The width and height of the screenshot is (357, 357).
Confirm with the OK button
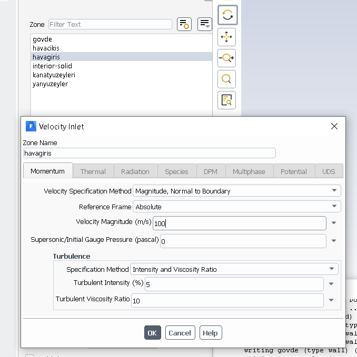point(153,333)
